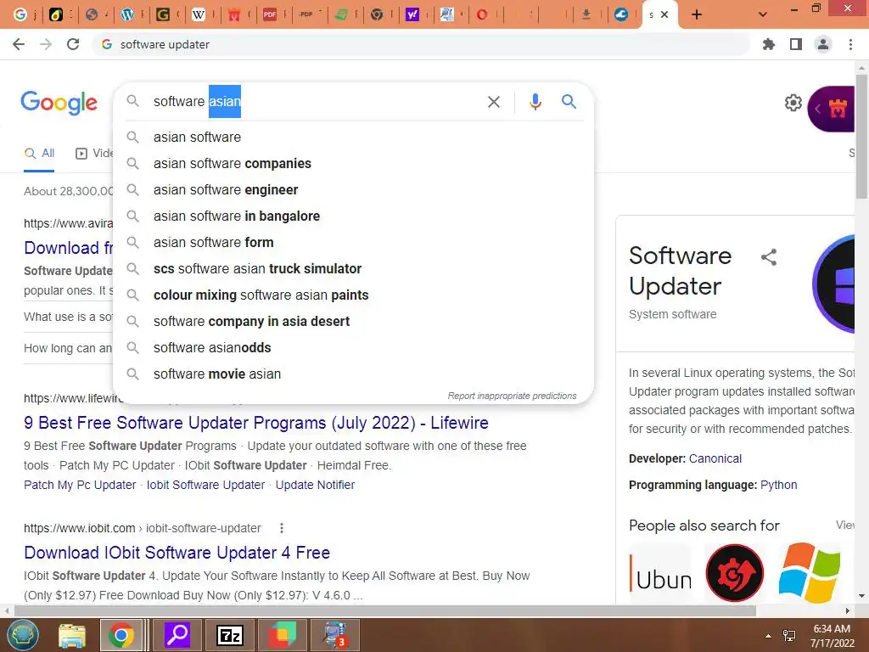Choose suggestion 'asian software engineer'
Screen dimensions: 869x652
353,189
